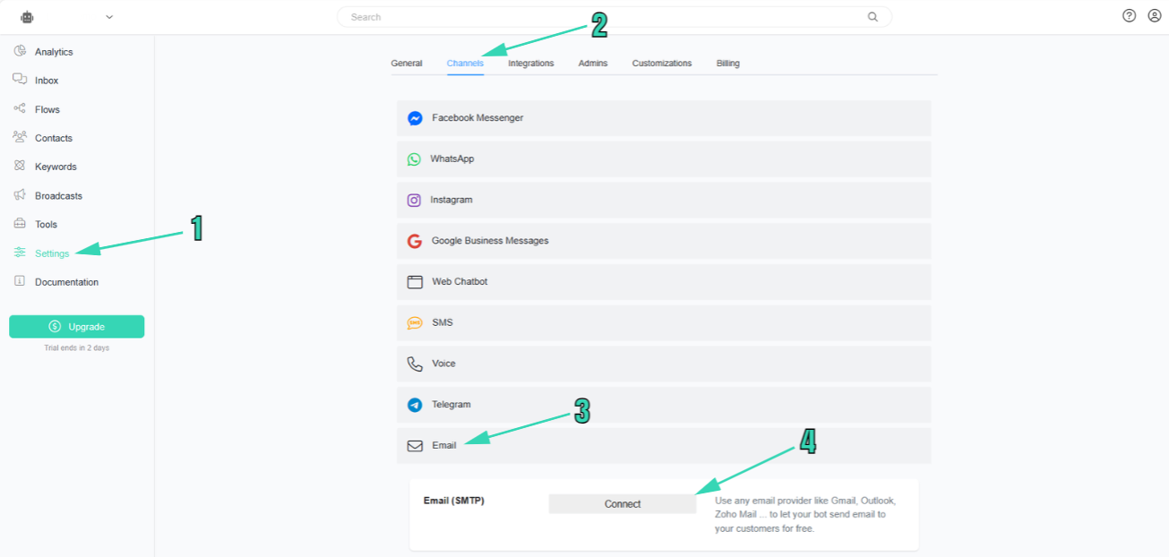The image size is (1169, 557).
Task: Open the Contacts sidebar item
Action: (54, 138)
